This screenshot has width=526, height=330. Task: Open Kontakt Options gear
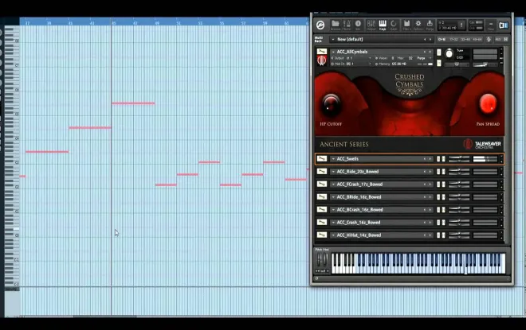click(418, 25)
